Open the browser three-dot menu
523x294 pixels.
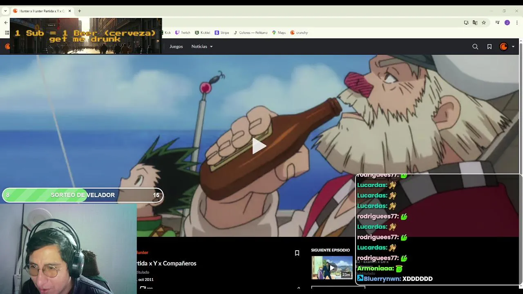pos(517,22)
